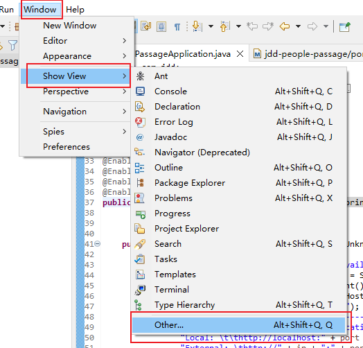Click Show Whitespace Characters pilcrow icon
Screen dimensions: 363x348
(177, 27)
